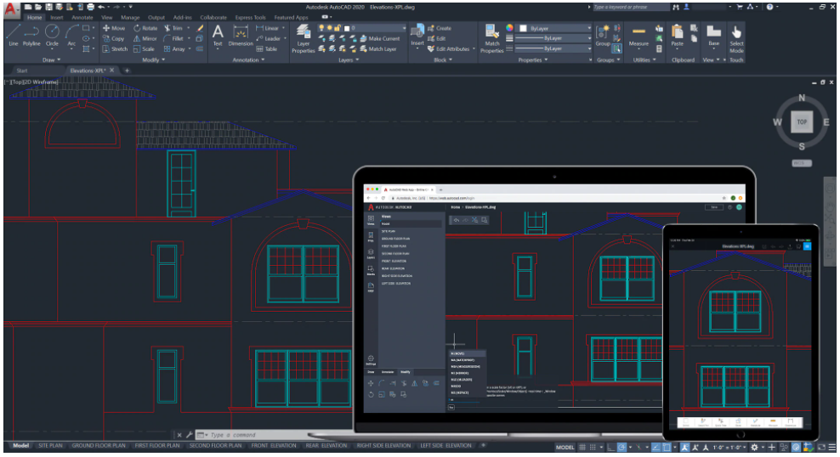Click Edit Attributes button
The height and width of the screenshot is (457, 840).
click(x=448, y=48)
